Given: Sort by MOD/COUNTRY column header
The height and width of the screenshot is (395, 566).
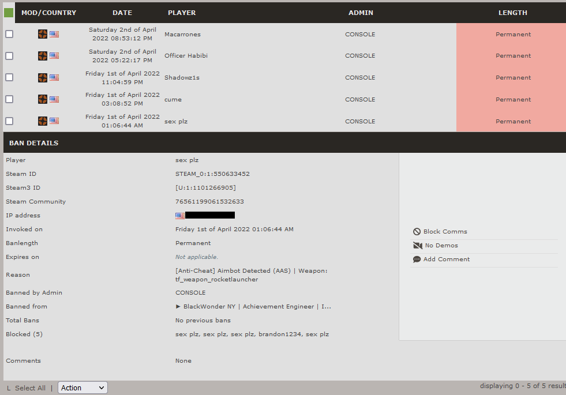Looking at the screenshot, I should tap(48, 13).
